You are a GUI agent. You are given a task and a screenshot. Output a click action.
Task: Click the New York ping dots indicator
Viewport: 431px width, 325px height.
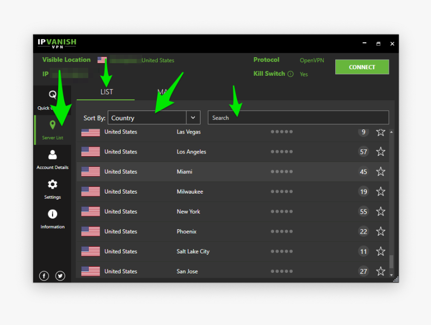(282, 212)
